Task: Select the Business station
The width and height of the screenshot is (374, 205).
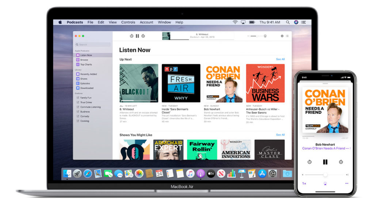Action: point(83,111)
